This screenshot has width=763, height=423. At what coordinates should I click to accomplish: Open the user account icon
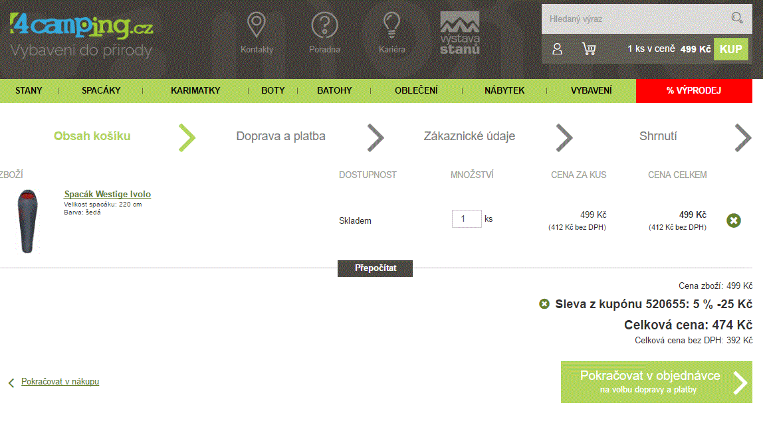click(558, 49)
